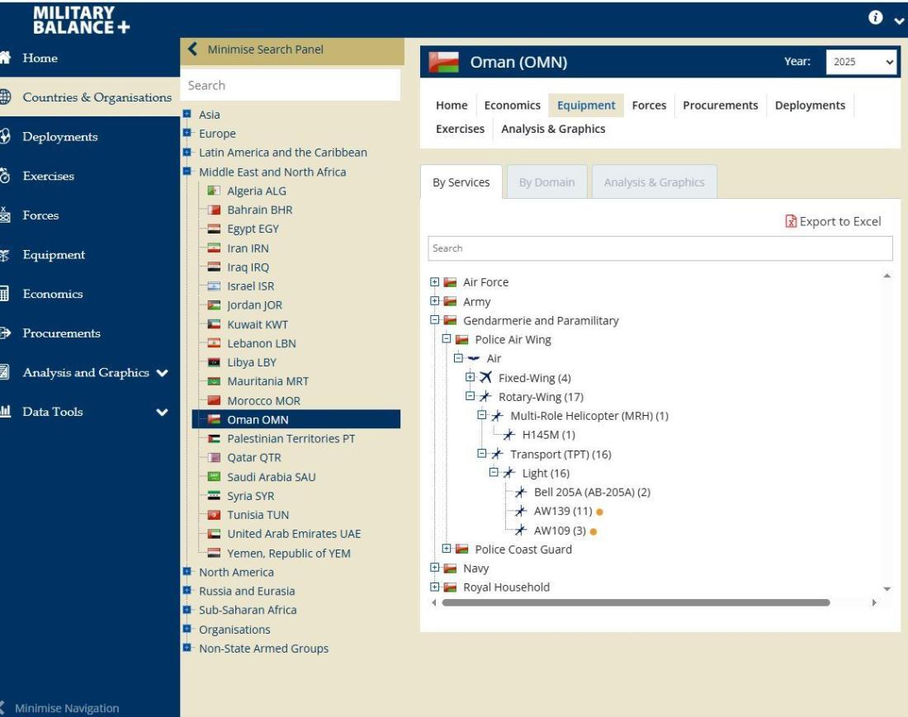Expand the Europe region node
This screenshot has height=717, width=908.
[187, 133]
